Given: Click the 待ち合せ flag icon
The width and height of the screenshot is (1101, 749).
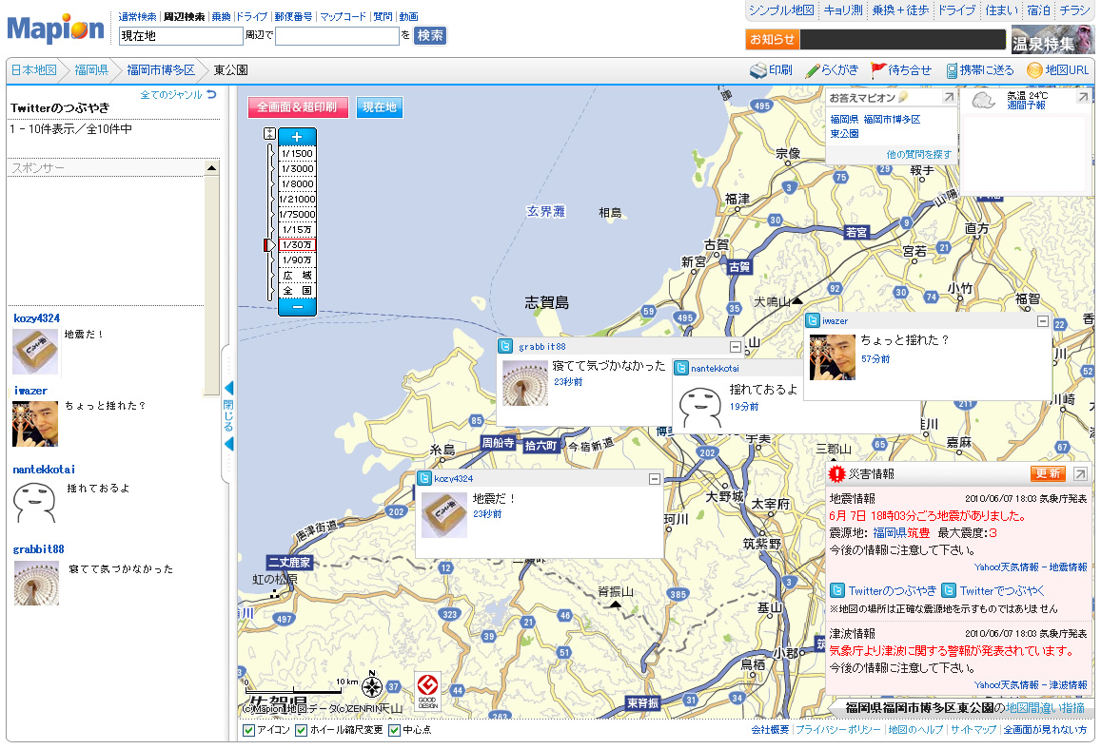Looking at the screenshot, I should [x=878, y=70].
